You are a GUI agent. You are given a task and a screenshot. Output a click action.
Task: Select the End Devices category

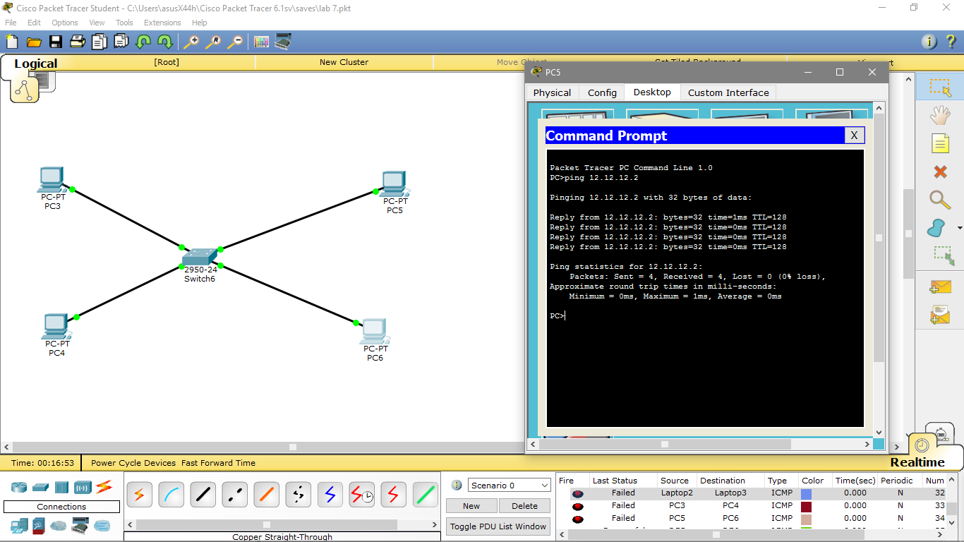click(18, 526)
